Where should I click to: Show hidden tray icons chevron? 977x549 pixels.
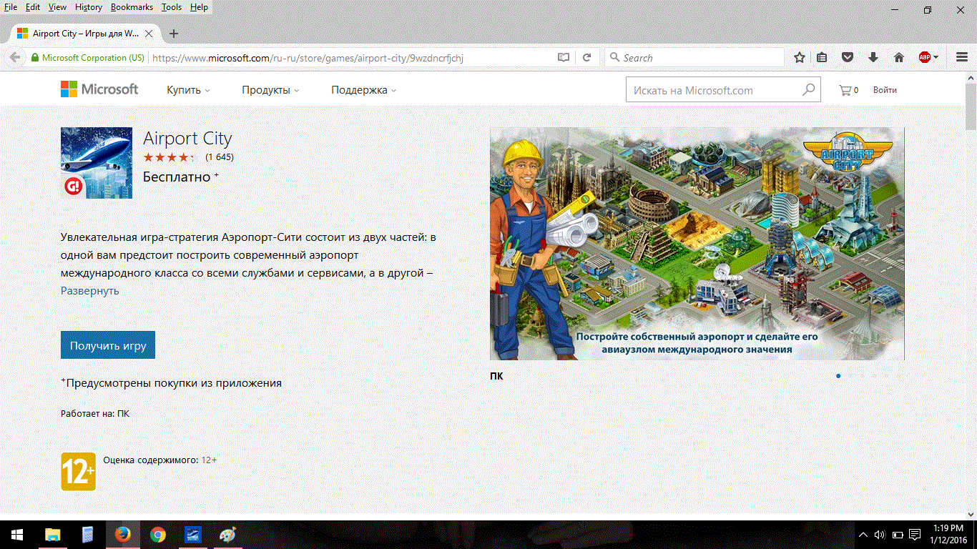point(863,535)
